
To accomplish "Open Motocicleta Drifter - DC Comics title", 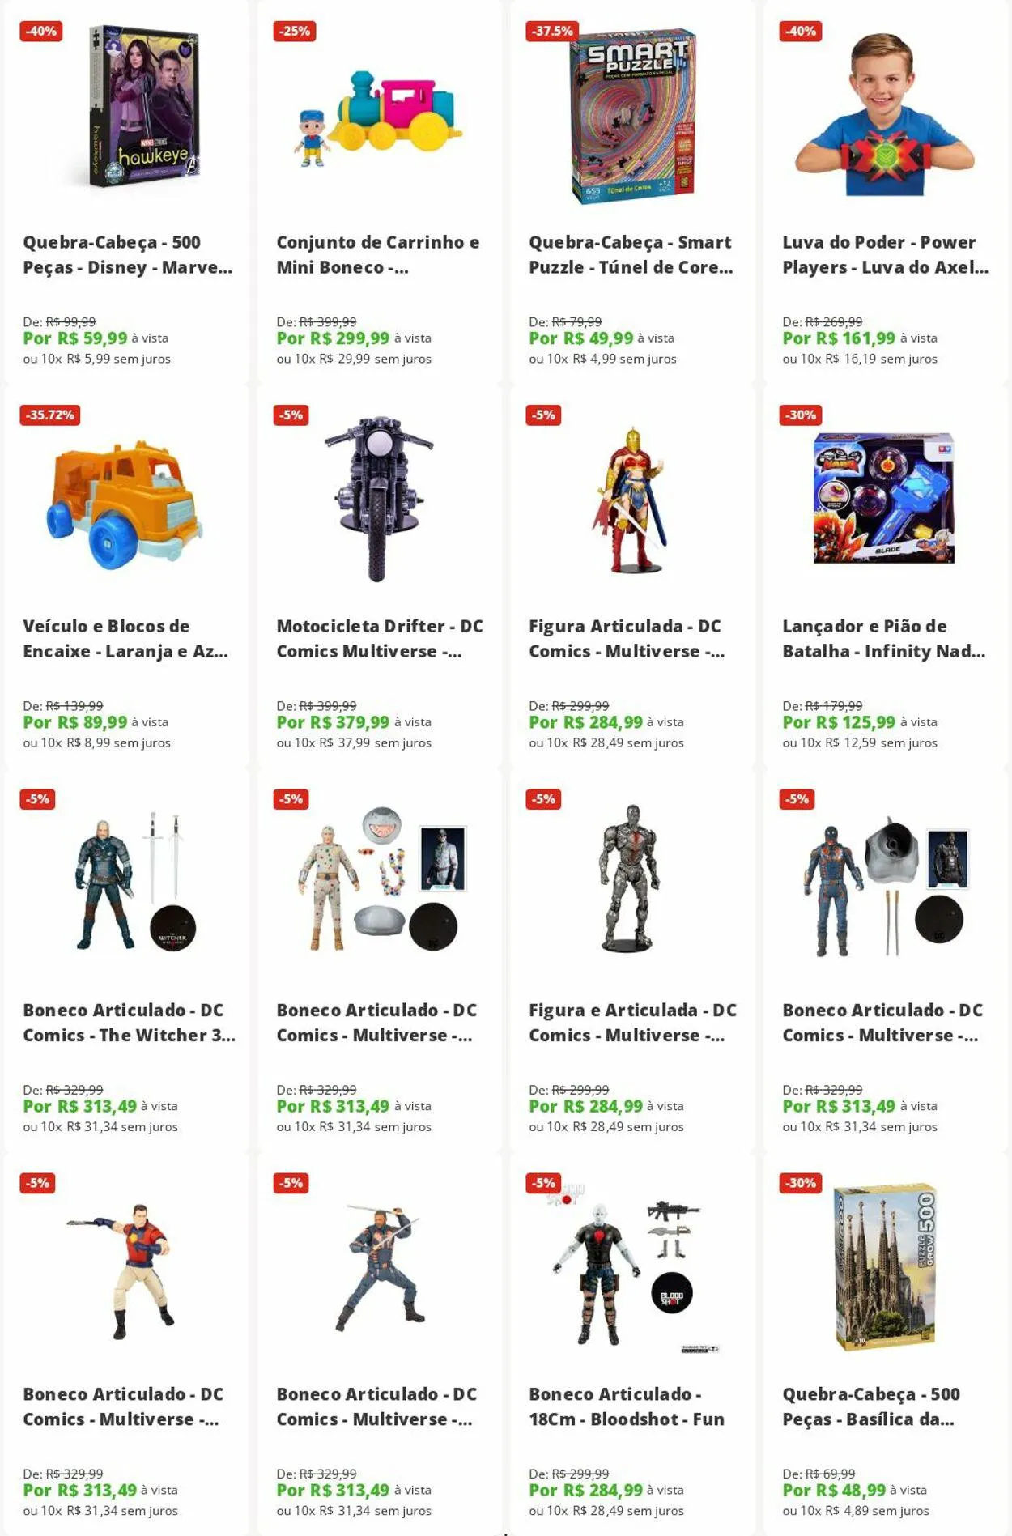I will (380, 638).
